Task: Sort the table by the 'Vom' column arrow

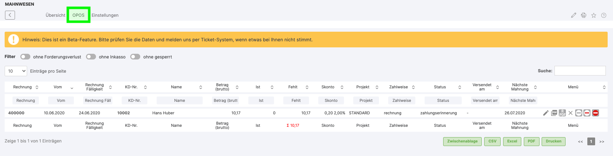Action: [72, 87]
